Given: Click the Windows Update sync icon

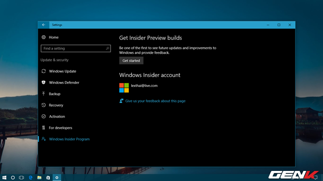Looking at the screenshot, I should pyautogui.click(x=43, y=71).
